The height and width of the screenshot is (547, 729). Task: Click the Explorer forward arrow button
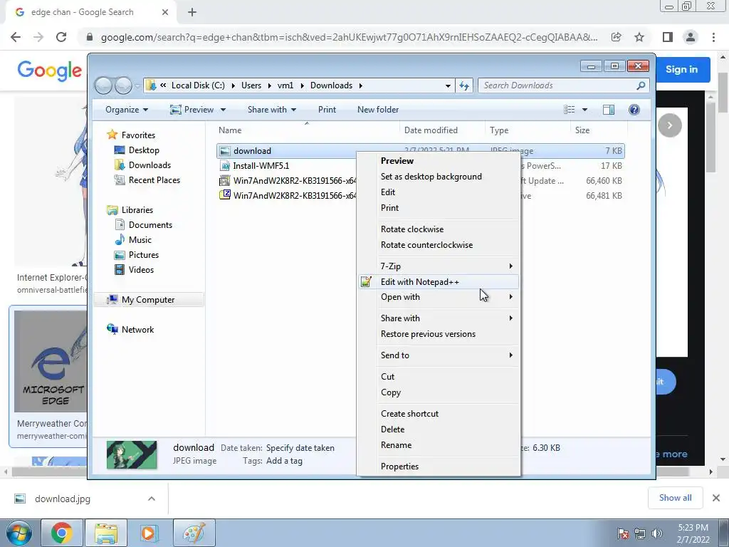[x=123, y=85]
